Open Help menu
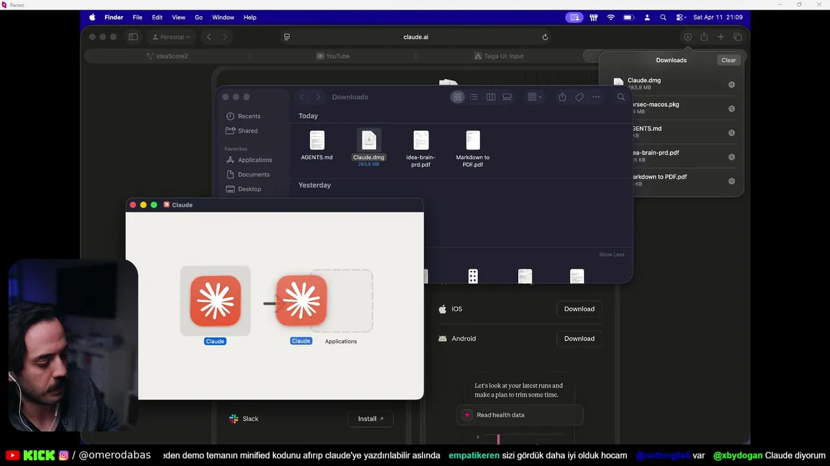Image resolution: width=830 pixels, height=466 pixels. (250, 17)
